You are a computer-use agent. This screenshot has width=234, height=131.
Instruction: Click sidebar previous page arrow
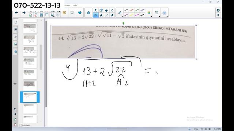point(15,109)
